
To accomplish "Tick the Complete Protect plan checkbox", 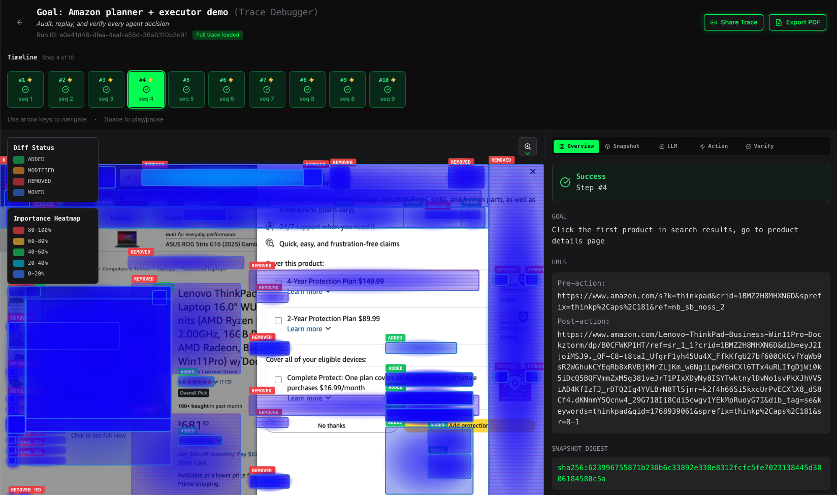I will (278, 380).
